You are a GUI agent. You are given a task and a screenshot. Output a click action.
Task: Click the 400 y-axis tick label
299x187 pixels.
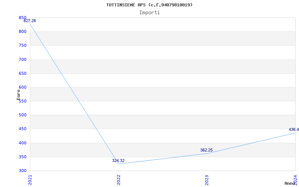point(22,143)
